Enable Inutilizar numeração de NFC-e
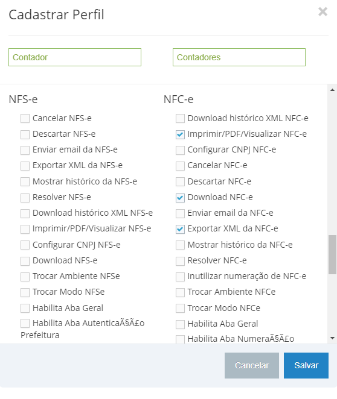The height and width of the screenshot is (399, 337). [180, 277]
